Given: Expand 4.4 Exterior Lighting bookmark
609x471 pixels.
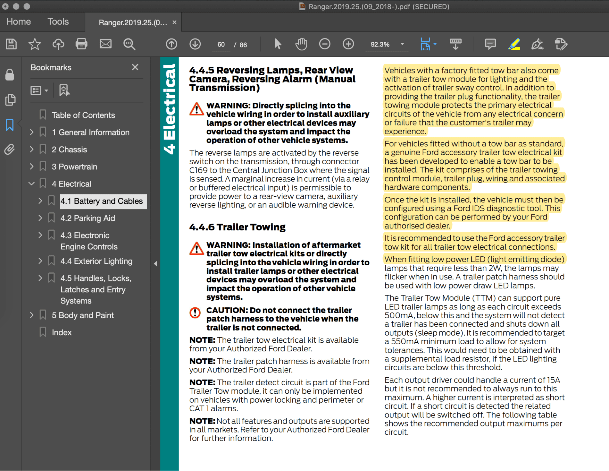Looking at the screenshot, I should pos(40,261).
